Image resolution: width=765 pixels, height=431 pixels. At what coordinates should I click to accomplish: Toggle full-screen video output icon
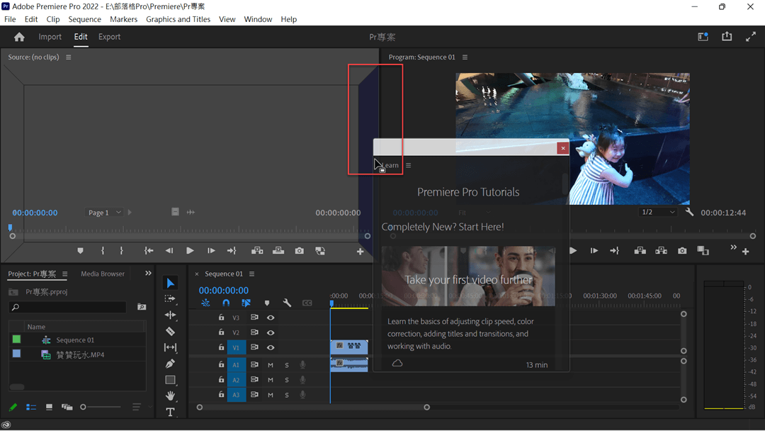tap(751, 37)
